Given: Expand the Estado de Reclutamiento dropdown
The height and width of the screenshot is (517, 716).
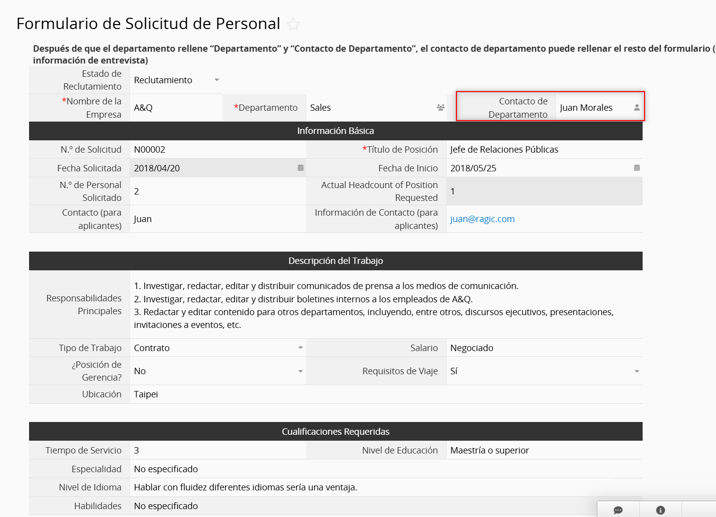Looking at the screenshot, I should (217, 80).
